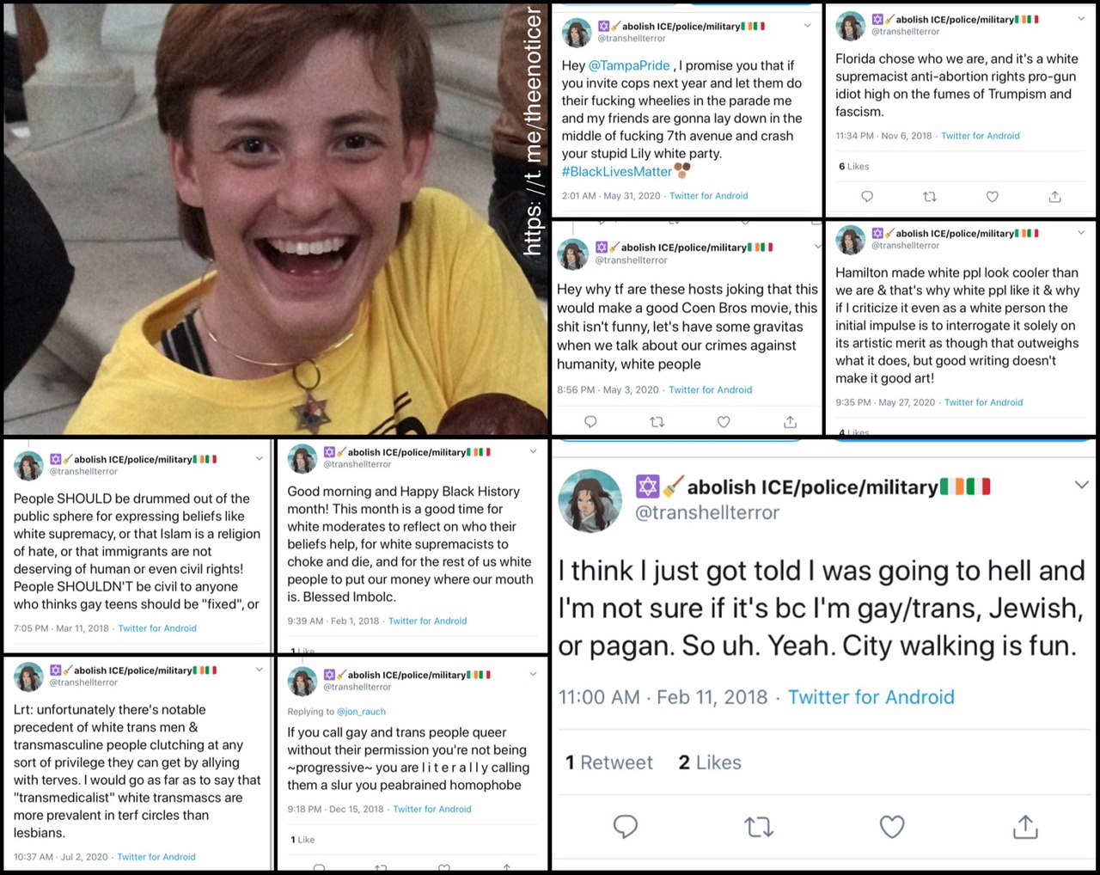
Task: Share the "City walking is fun" tweet
Action: pos(1025,827)
